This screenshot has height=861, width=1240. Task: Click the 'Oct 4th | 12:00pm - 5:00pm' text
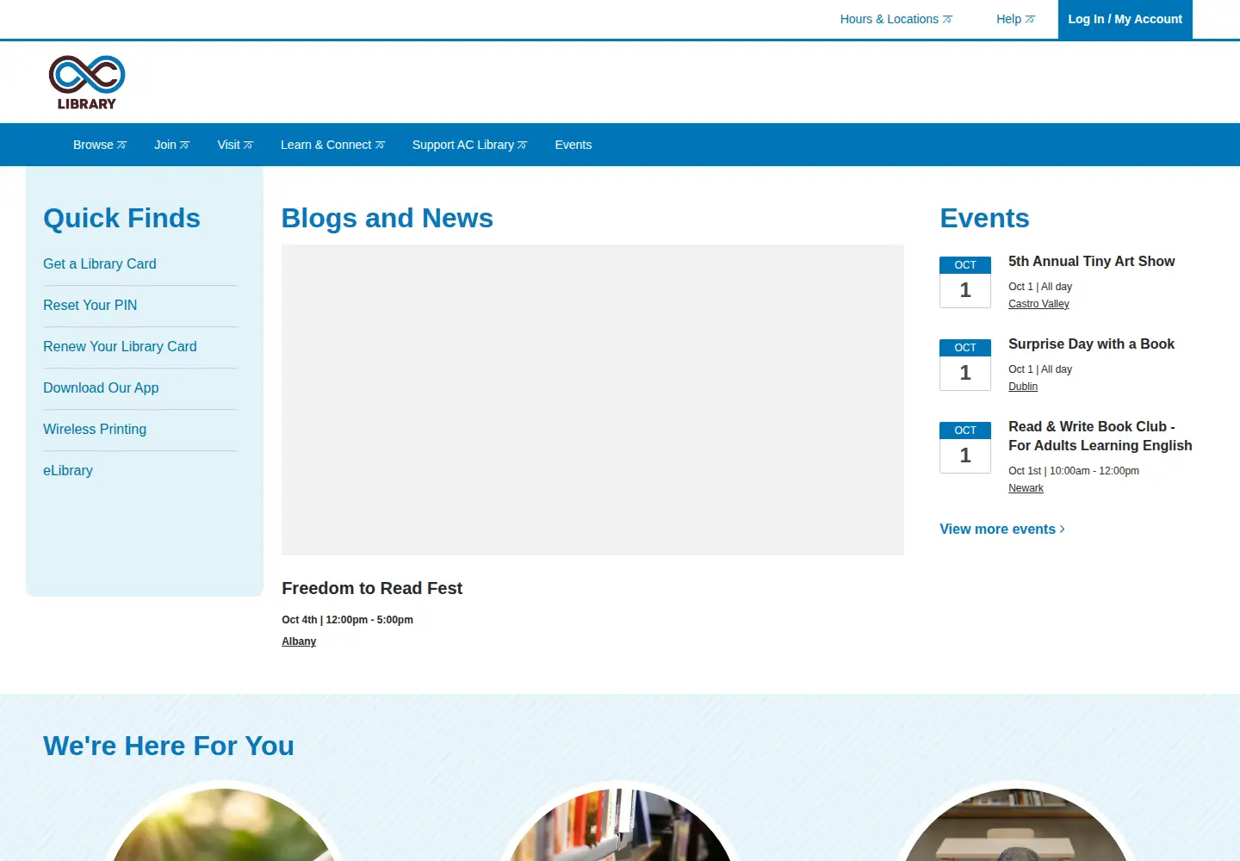[347, 620]
